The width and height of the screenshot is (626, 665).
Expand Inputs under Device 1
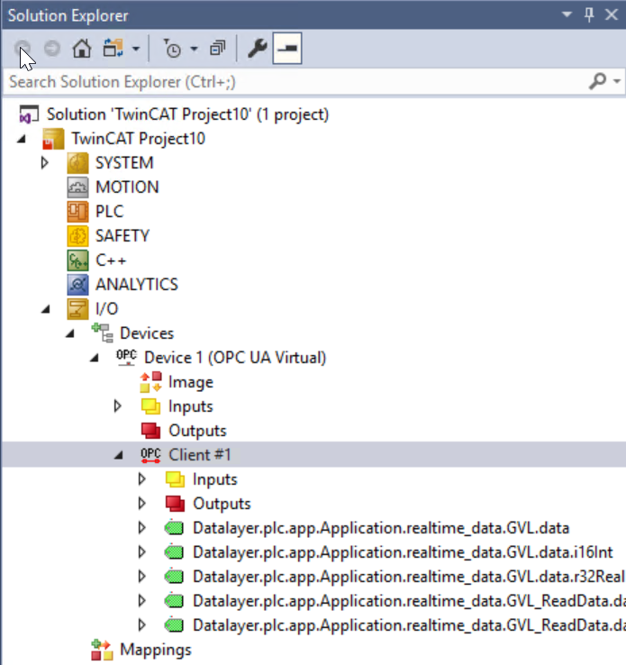pyautogui.click(x=117, y=406)
